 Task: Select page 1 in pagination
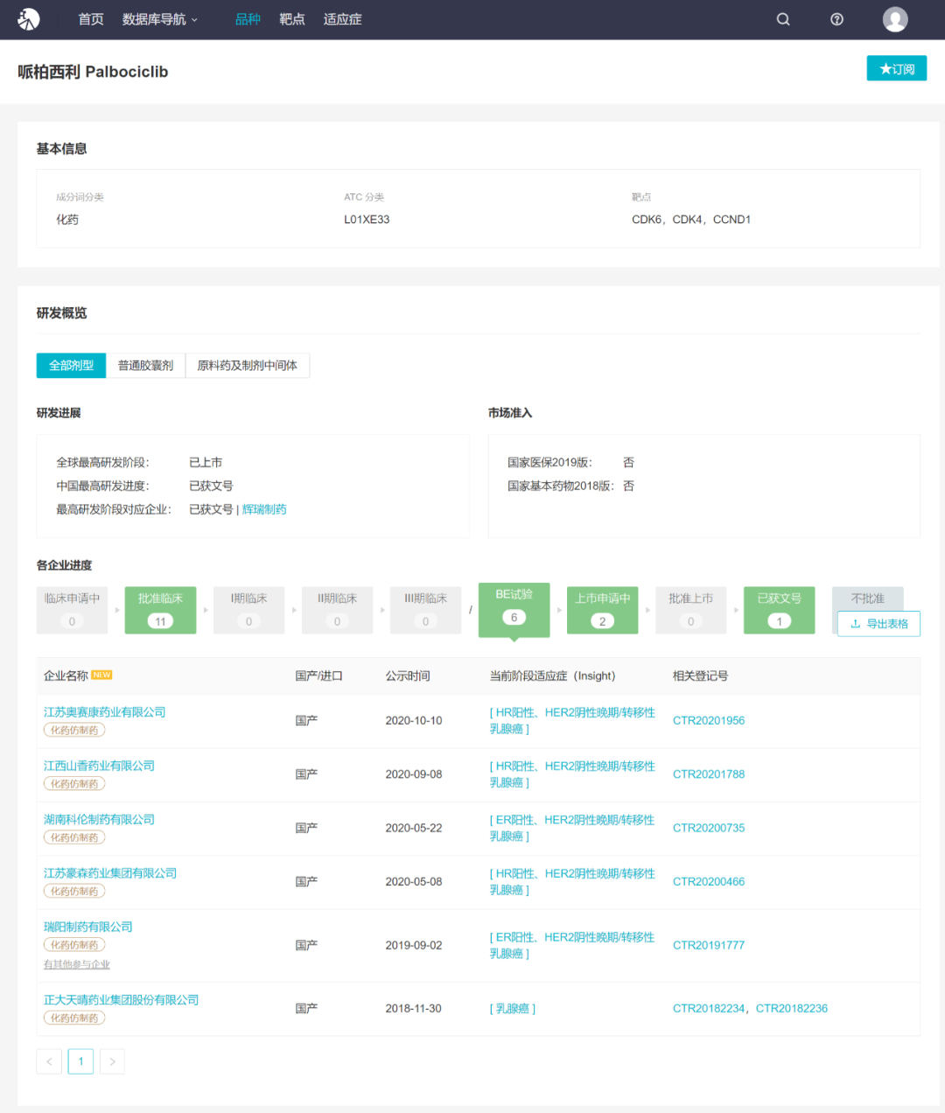(80, 1061)
